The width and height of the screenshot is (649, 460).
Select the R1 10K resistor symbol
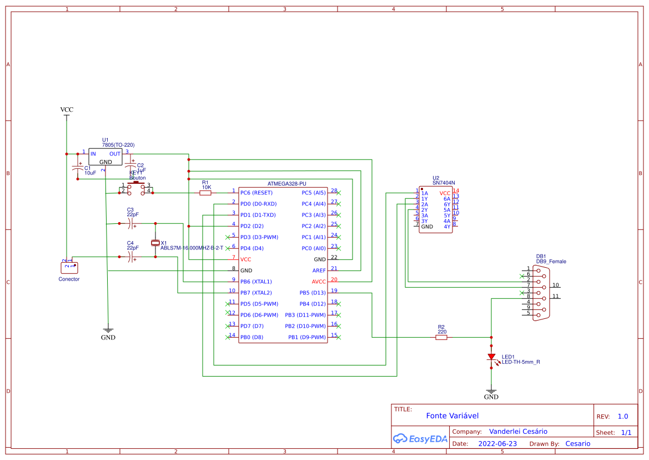pos(205,193)
